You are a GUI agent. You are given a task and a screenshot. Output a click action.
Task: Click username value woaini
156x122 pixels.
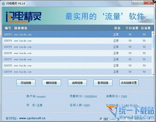click(41, 97)
